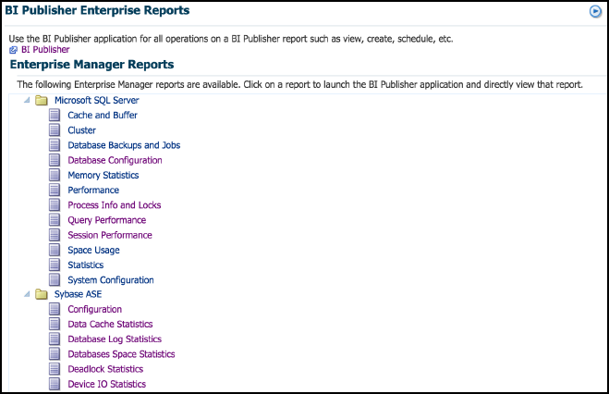Screen dimensions: 609x394
Task: View the Database Configuration report
Action: (x=115, y=160)
